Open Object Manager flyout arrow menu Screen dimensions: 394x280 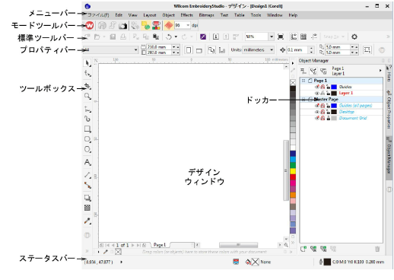pyautogui.click(x=380, y=71)
